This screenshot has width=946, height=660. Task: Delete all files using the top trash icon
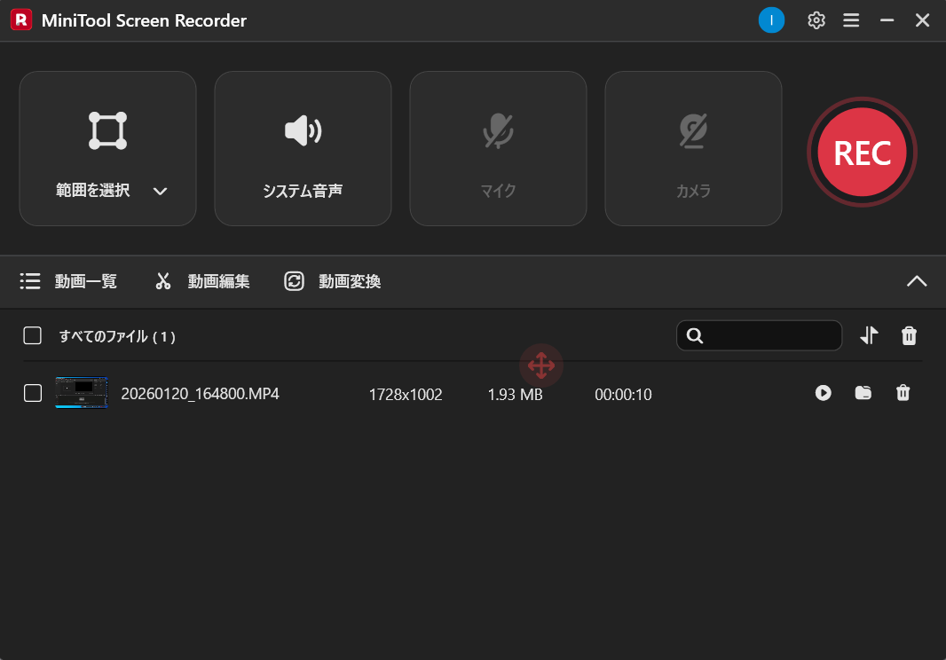909,335
